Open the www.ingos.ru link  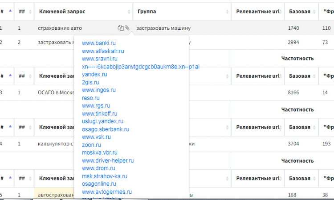point(99,90)
